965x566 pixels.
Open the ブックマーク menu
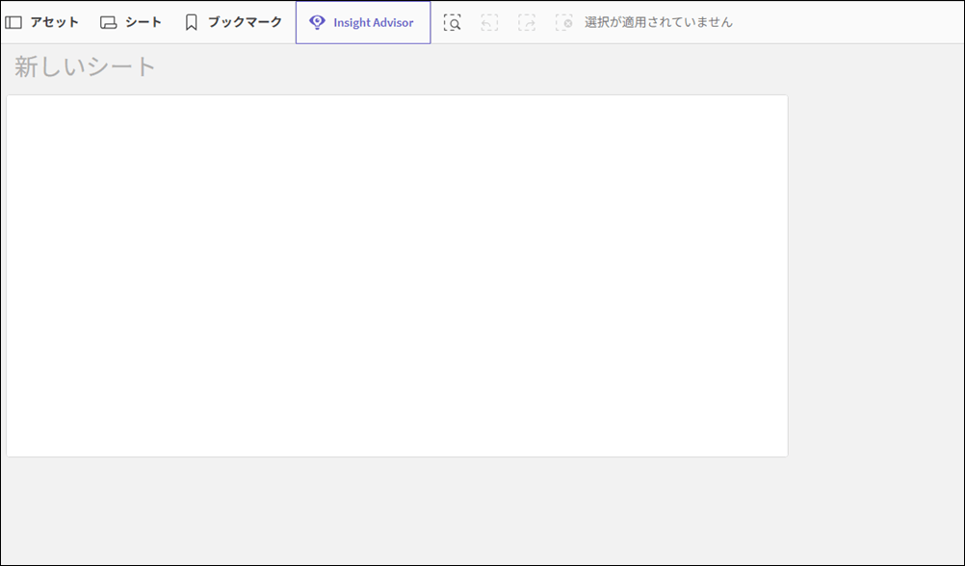[233, 23]
